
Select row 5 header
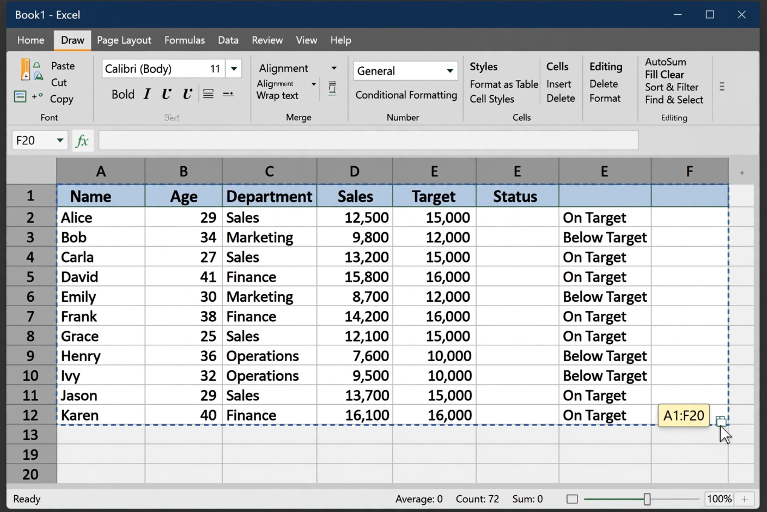[x=31, y=277]
